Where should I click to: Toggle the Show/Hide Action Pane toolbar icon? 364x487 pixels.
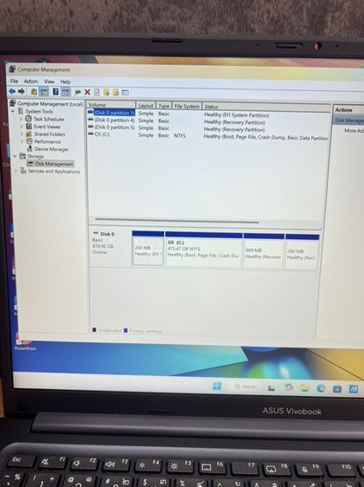(66, 92)
